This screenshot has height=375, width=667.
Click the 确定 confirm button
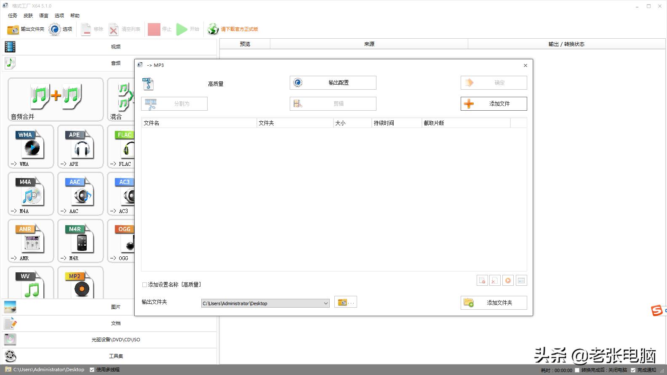(494, 83)
